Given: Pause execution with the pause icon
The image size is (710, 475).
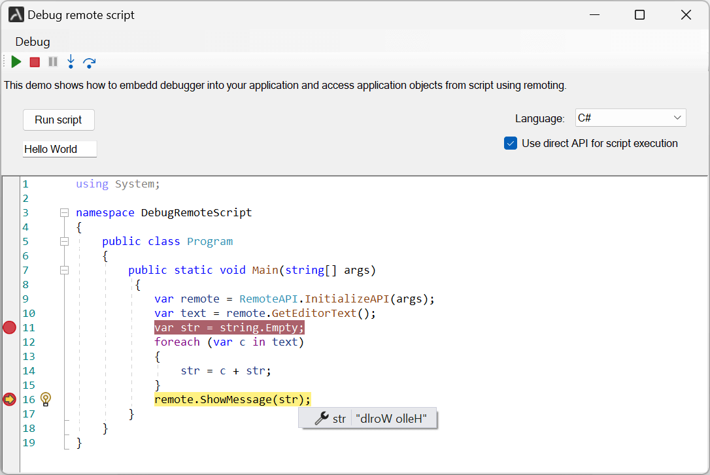Looking at the screenshot, I should 53,62.
